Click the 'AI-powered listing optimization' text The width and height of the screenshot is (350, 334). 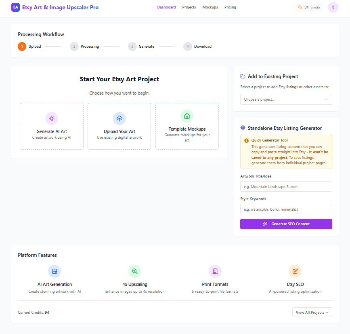click(x=295, y=292)
